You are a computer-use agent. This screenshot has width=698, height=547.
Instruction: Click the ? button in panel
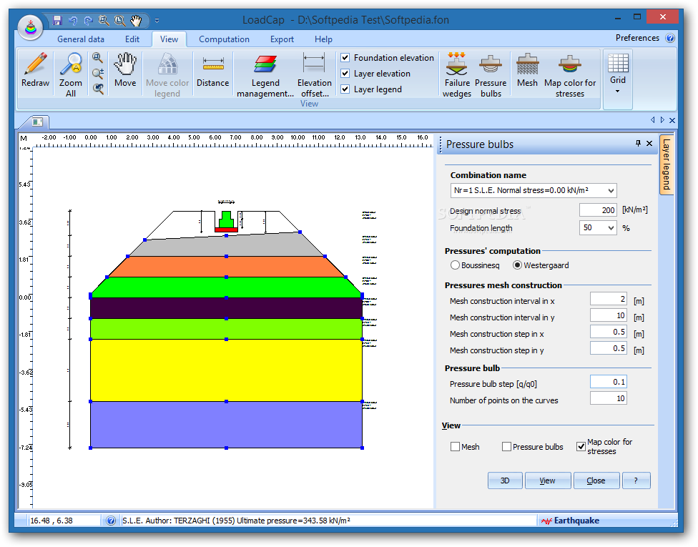pyautogui.click(x=636, y=481)
